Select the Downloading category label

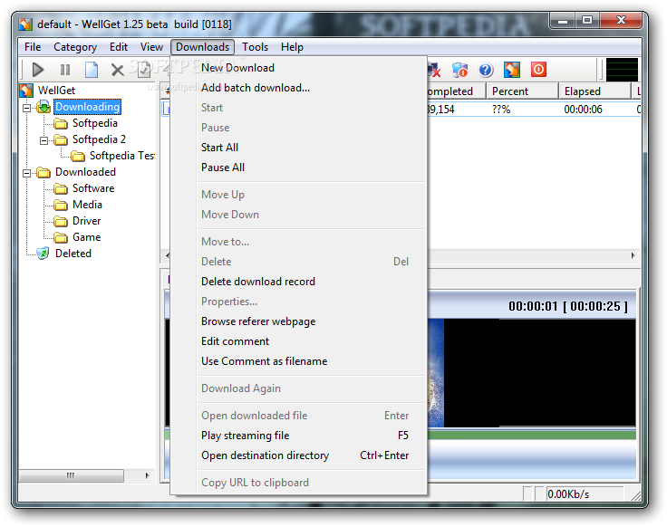(88, 107)
